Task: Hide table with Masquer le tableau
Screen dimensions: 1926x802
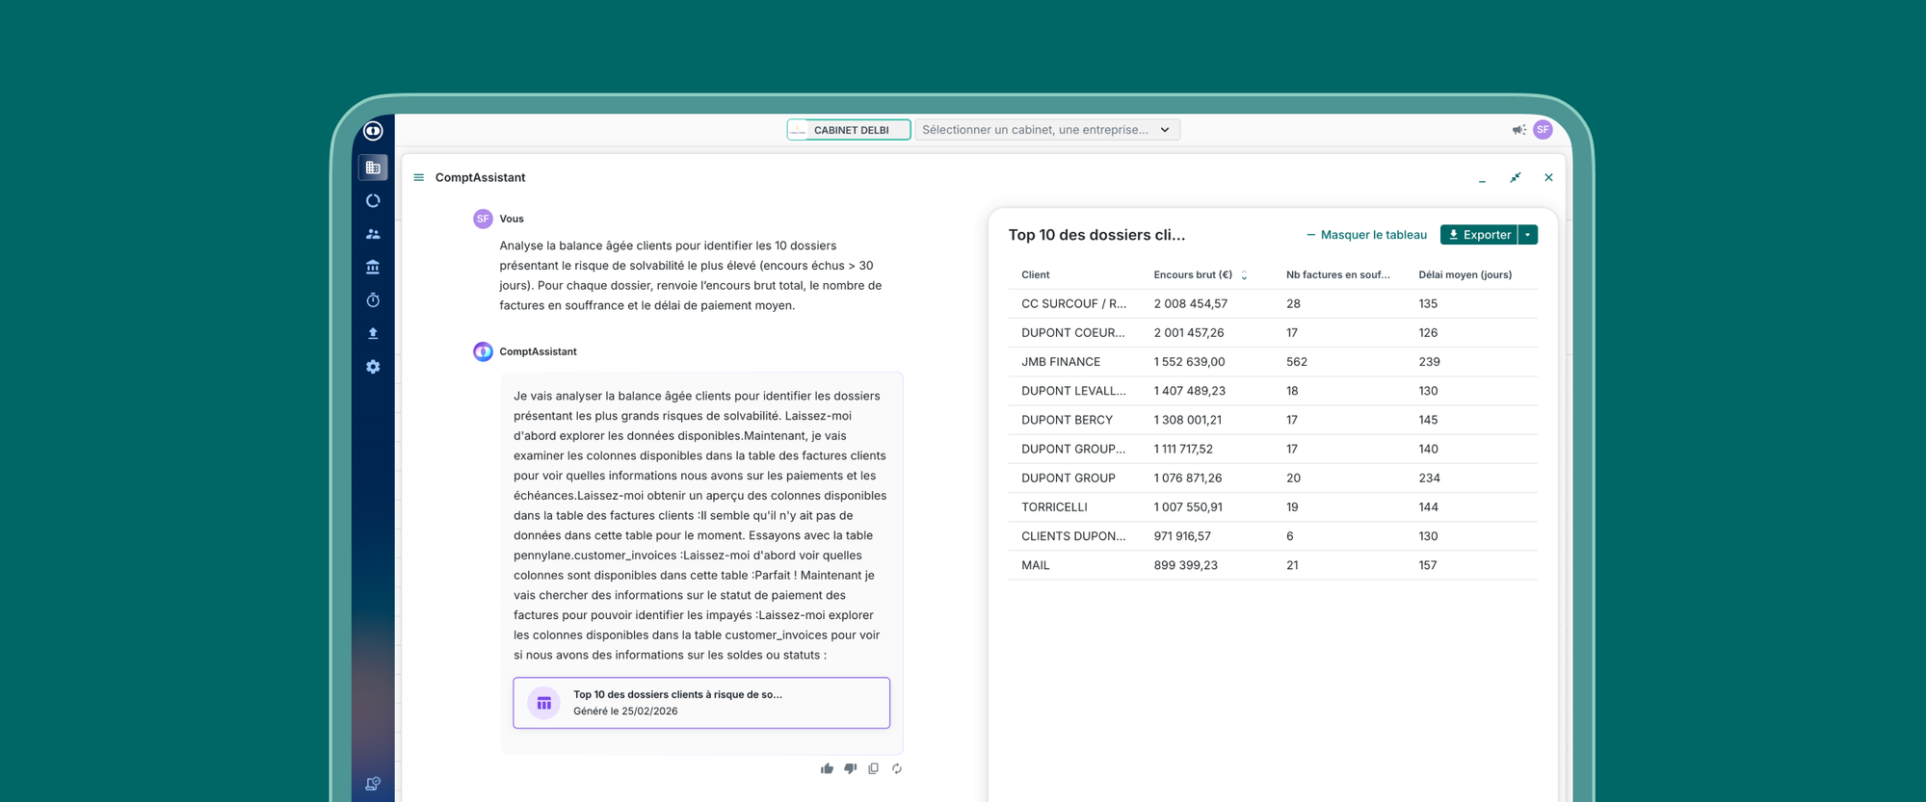Action: [1366, 235]
